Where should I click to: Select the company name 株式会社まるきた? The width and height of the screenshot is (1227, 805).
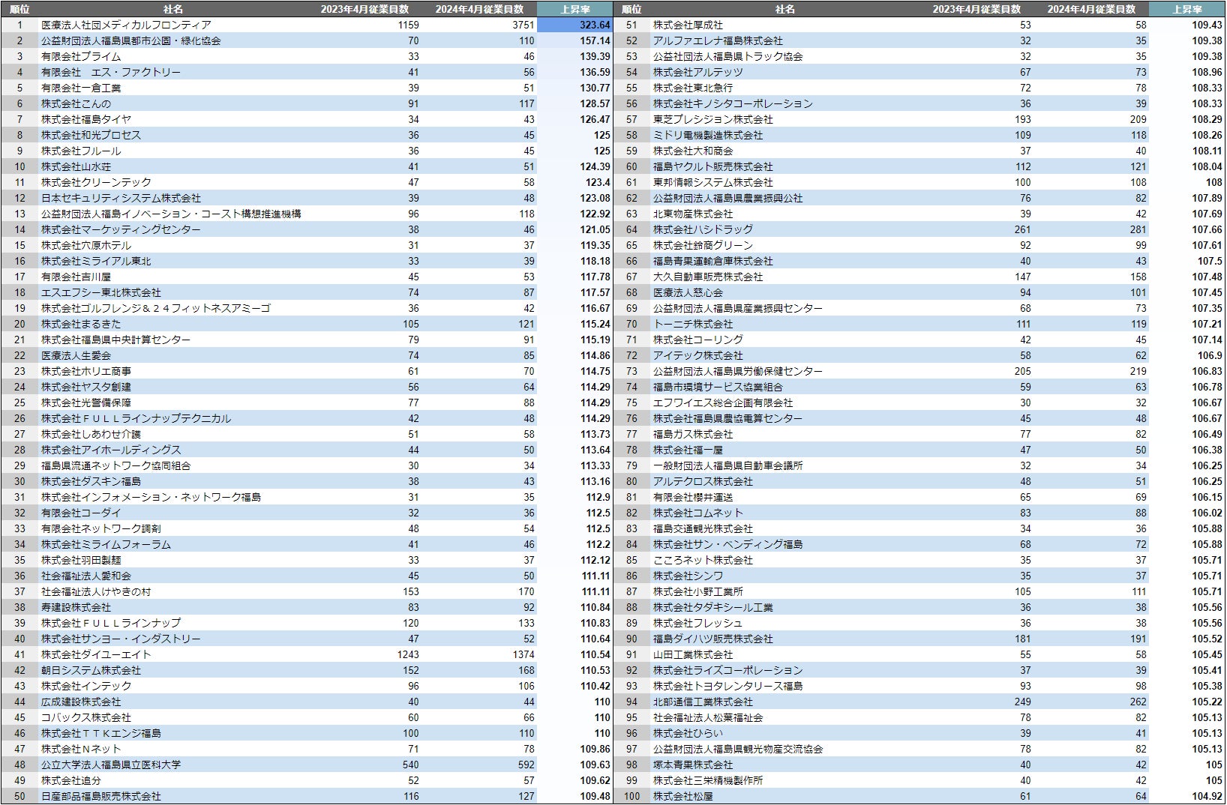[81, 324]
